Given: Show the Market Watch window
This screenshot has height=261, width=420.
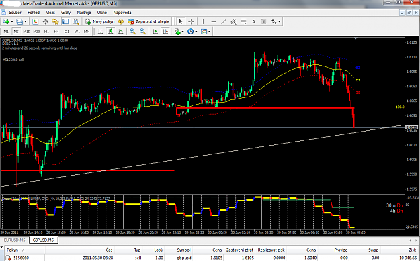Looking at the screenshot, I should coord(35,21).
